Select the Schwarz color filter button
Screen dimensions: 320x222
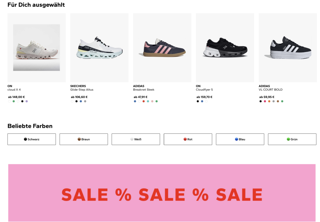[32, 139]
